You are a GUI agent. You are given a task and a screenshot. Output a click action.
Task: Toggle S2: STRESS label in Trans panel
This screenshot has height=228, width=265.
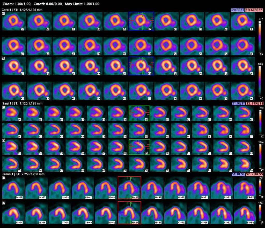click(254, 174)
